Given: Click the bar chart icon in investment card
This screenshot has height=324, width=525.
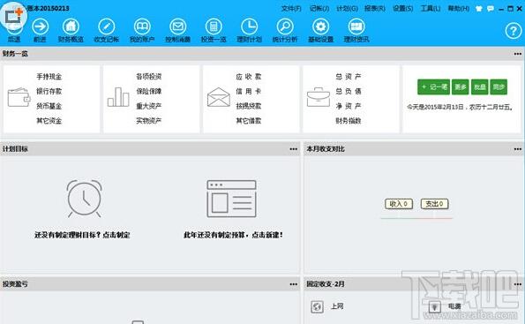Looking at the screenshot, I should coord(118,97).
